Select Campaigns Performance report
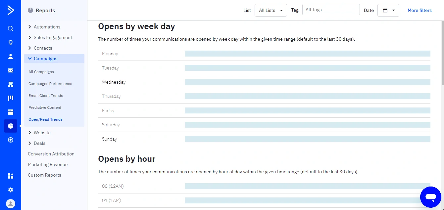The image size is (444, 210). click(x=50, y=84)
